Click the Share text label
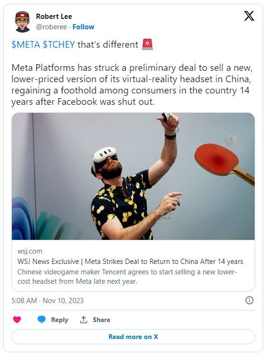266x356 pixels. [x=101, y=320]
